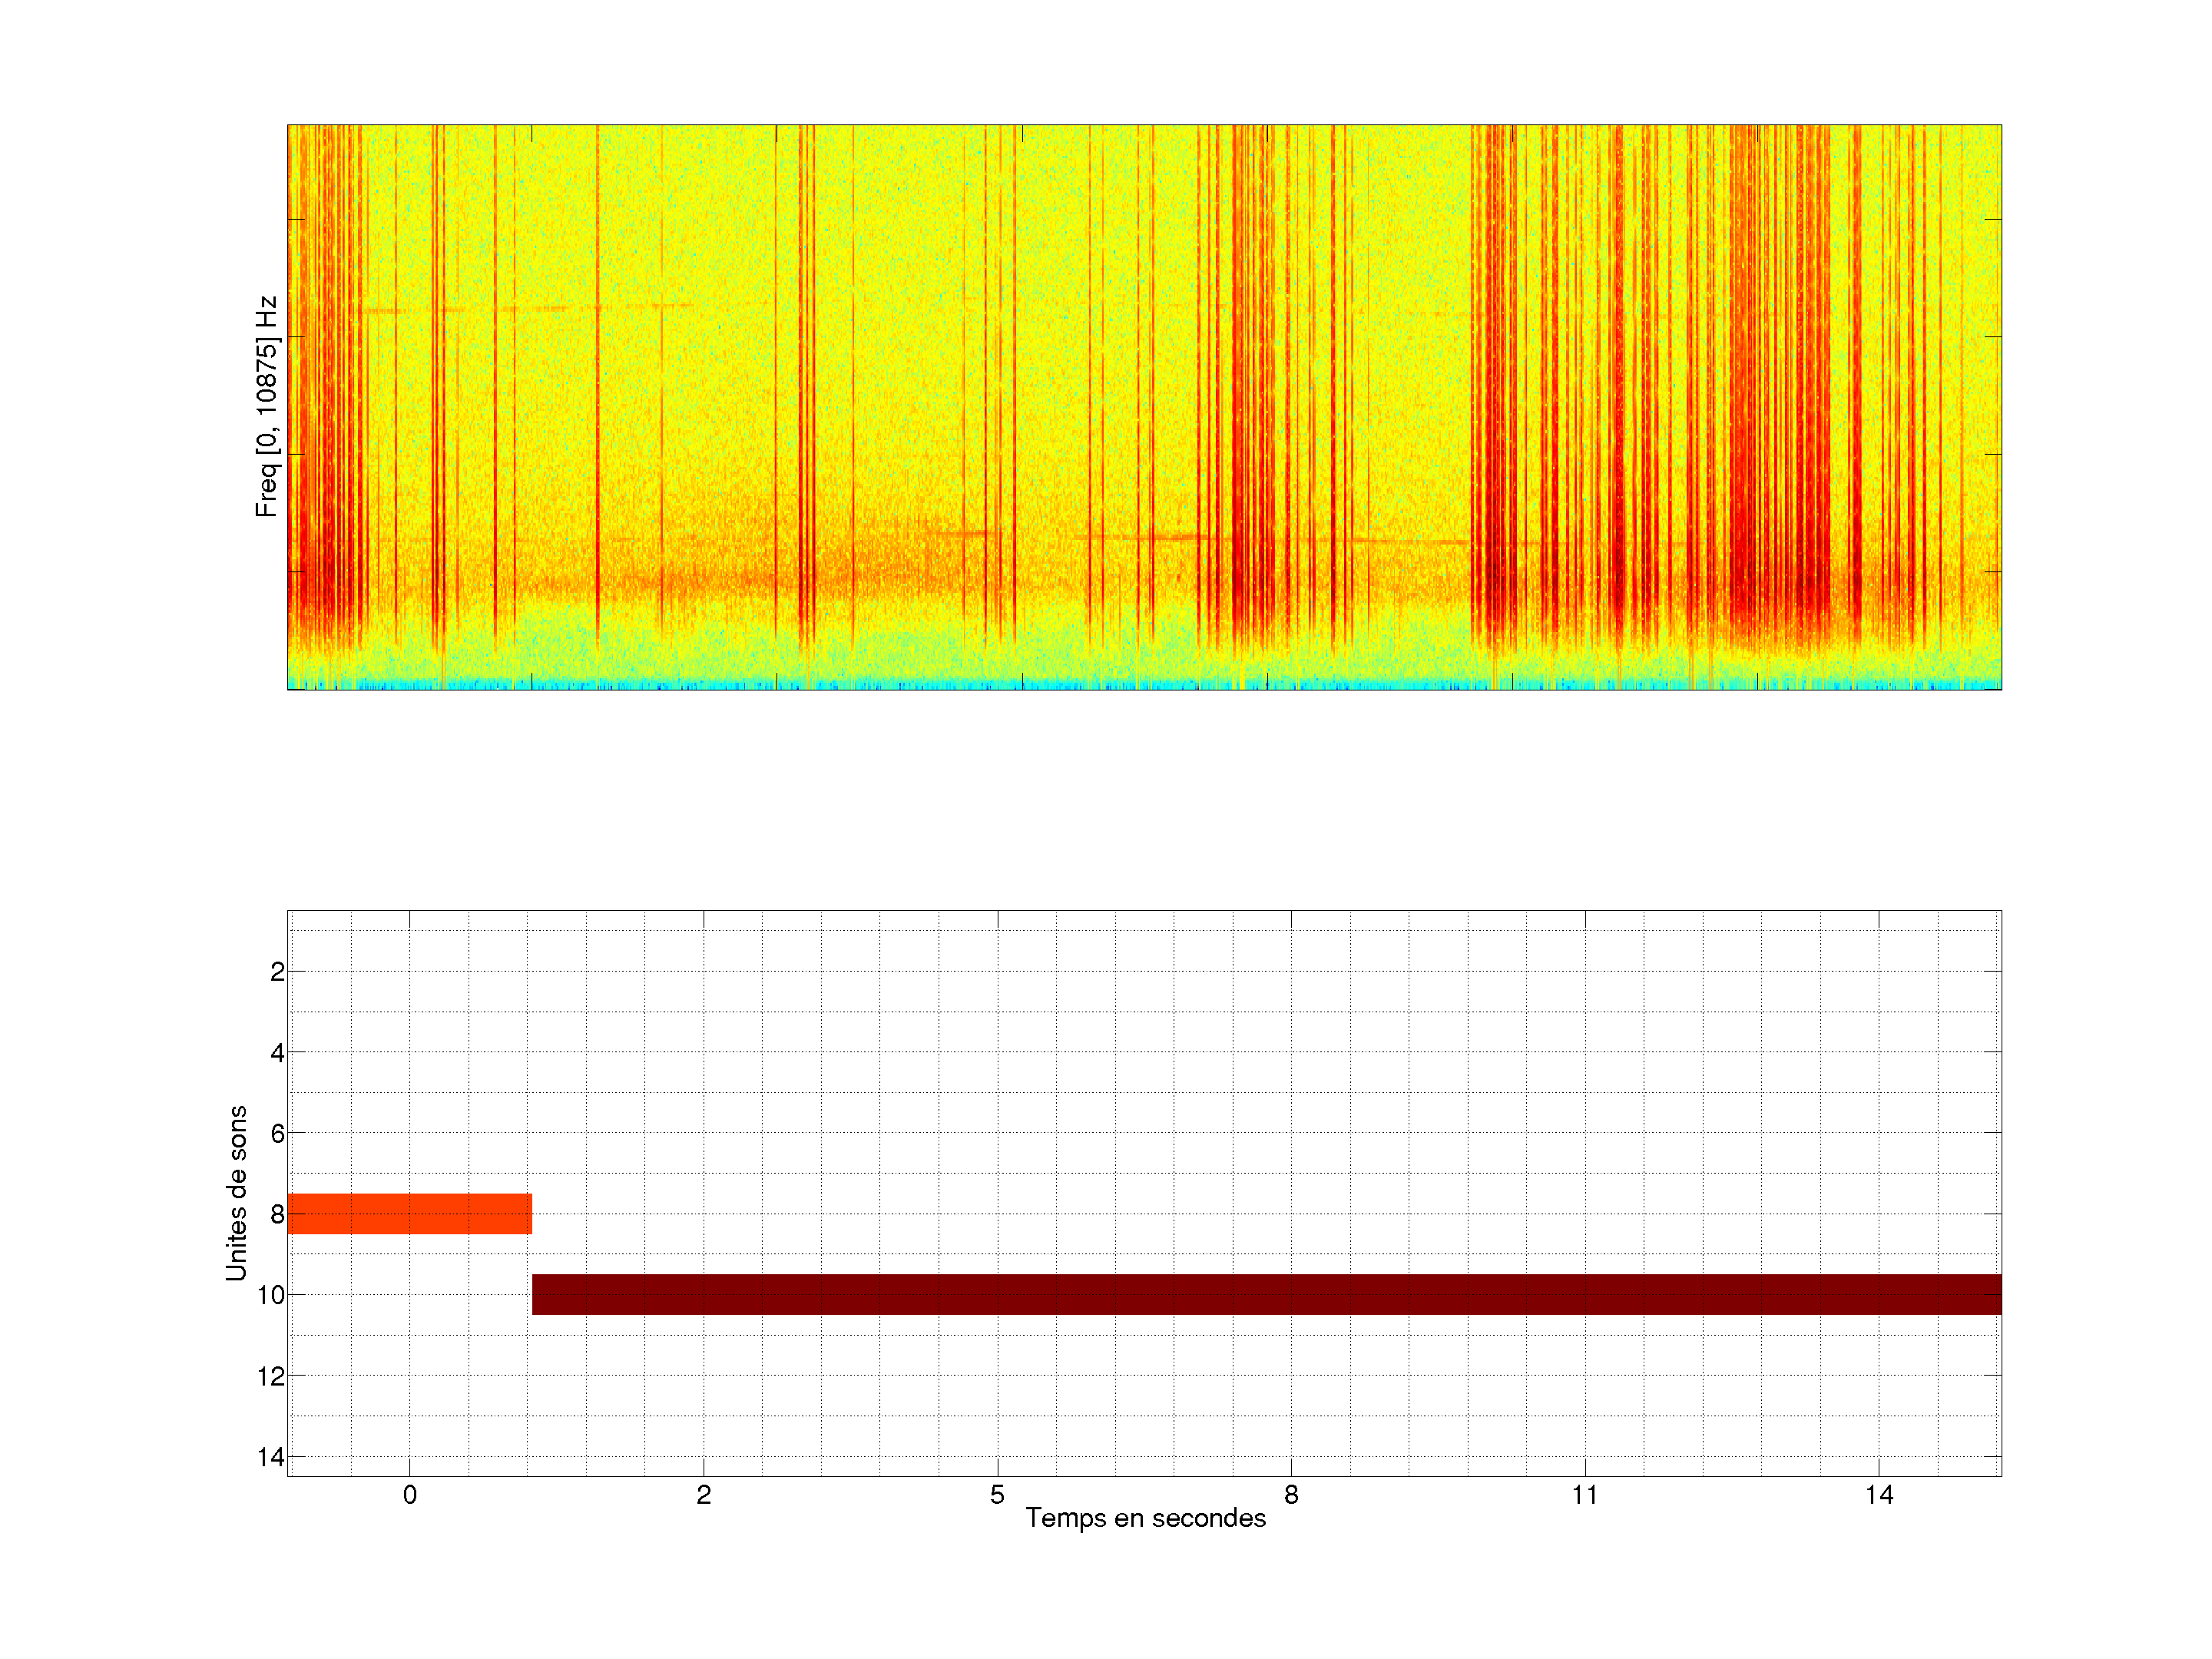The image size is (2212, 1659).
Task: Click the "Temps en secondes" axis label
Action: (x=1145, y=1518)
